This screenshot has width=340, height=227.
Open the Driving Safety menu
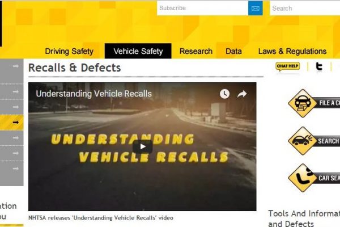coord(69,51)
